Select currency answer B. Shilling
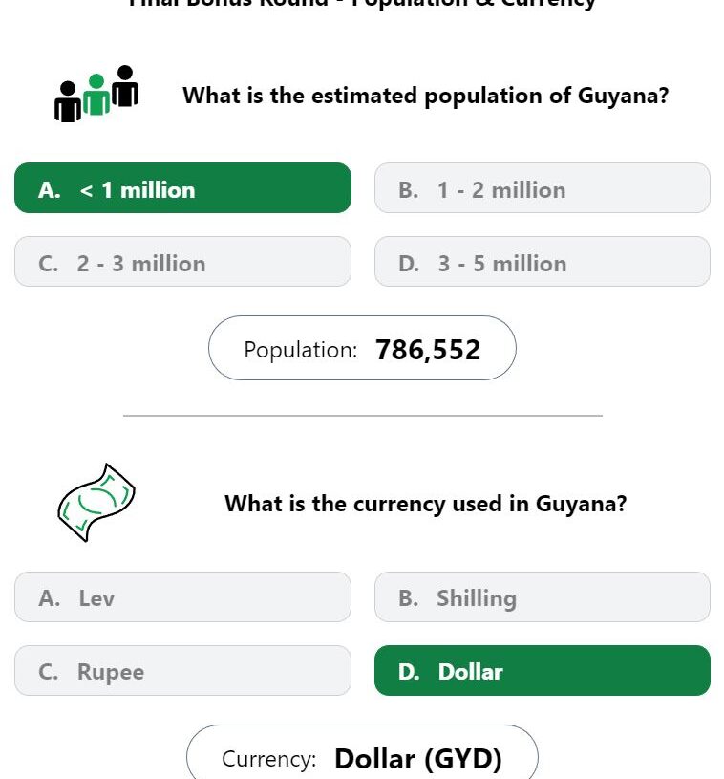Screen dimensions: 724x779 543,596
